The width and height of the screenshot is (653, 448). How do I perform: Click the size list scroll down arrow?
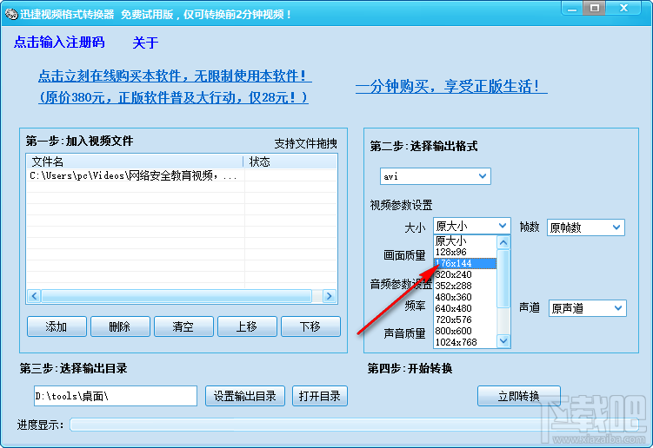(x=503, y=341)
